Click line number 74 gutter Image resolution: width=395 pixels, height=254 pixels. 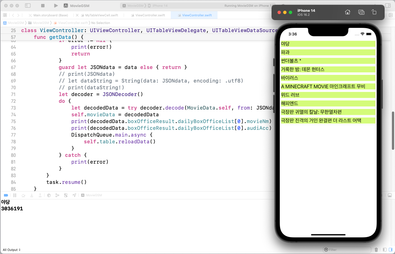[x=13, y=115]
